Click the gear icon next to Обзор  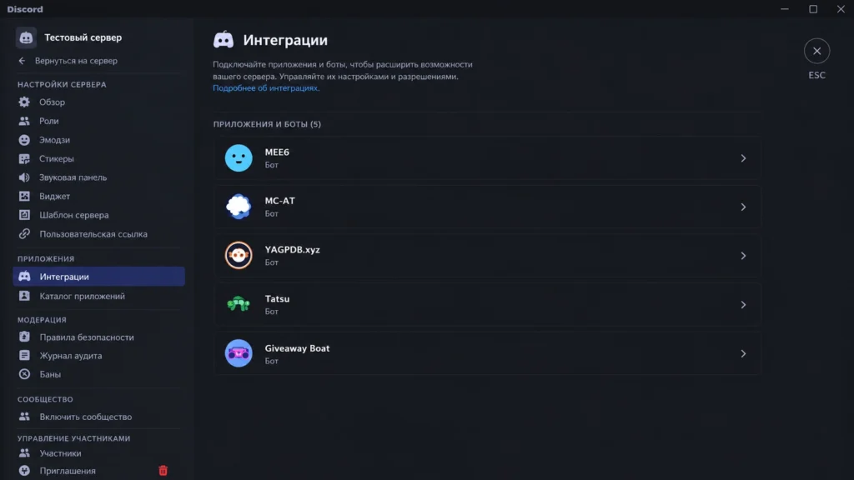(x=24, y=102)
